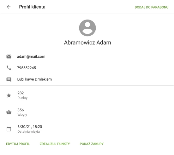Click the points star icon
174x155 pixels.
point(9,95)
